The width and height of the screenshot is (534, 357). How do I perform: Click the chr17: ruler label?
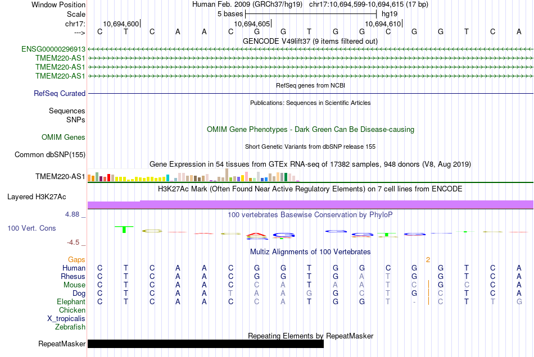click(x=75, y=24)
